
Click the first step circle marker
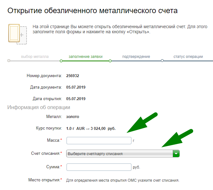pyautogui.click(x=9, y=60)
